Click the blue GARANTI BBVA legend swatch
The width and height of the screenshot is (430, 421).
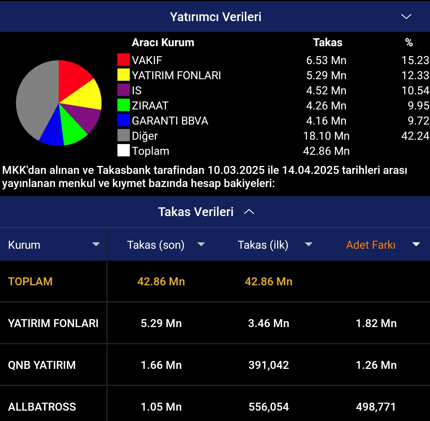click(x=123, y=120)
